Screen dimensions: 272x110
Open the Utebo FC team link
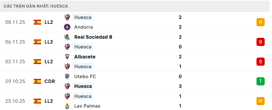click(x=85, y=76)
